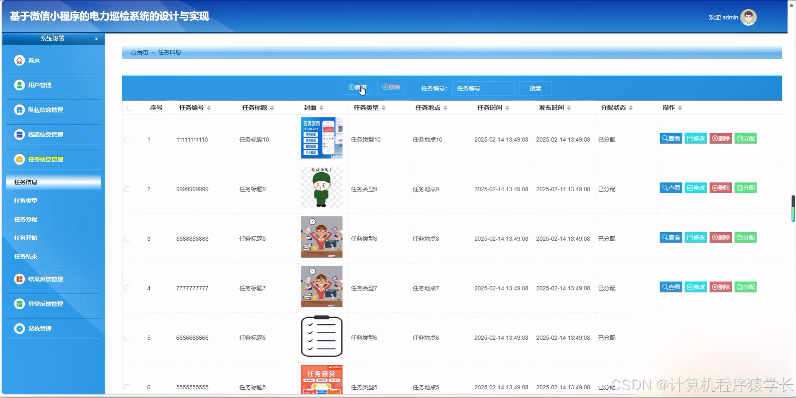This screenshot has height=398, width=796.
Task: Click the admin avatar picture
Action: click(748, 17)
